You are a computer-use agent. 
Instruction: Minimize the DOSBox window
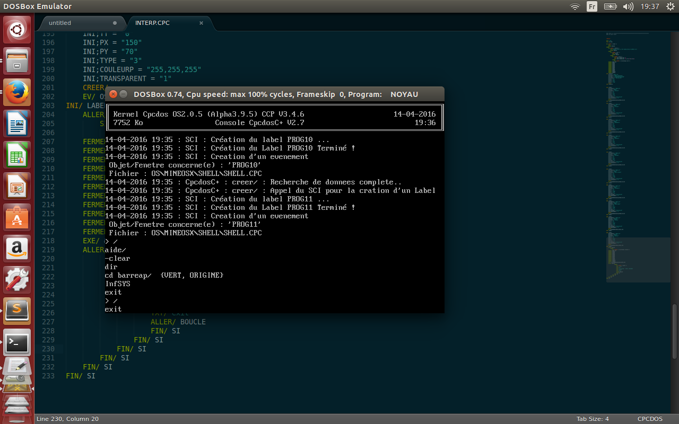[123, 94]
